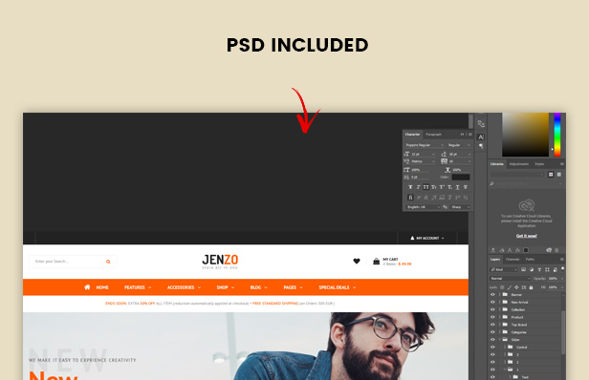Lock transparent pixels in Layers panel
Screen dimensions: 589x380
pos(502,287)
